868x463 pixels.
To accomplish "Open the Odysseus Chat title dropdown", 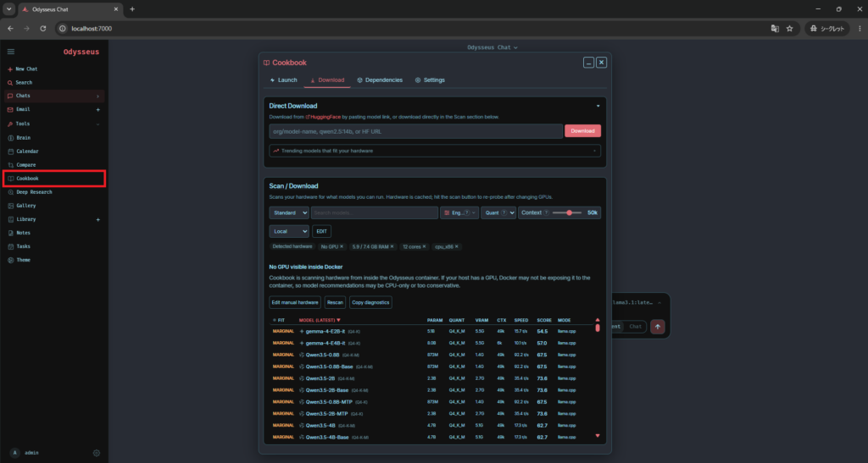I will pos(492,47).
